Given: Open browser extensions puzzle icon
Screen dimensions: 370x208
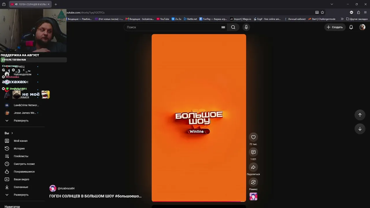Looking at the screenshot, I should tap(358, 12).
